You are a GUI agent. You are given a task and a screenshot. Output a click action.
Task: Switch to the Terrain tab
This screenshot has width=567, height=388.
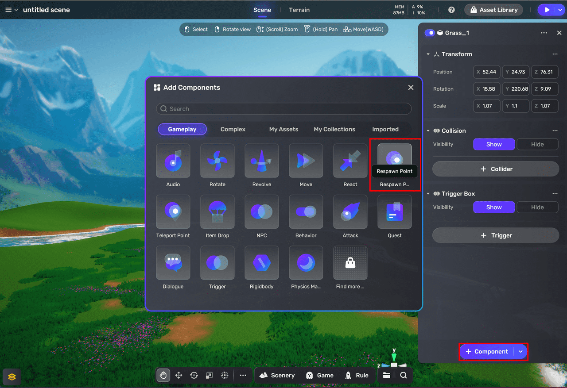point(299,10)
